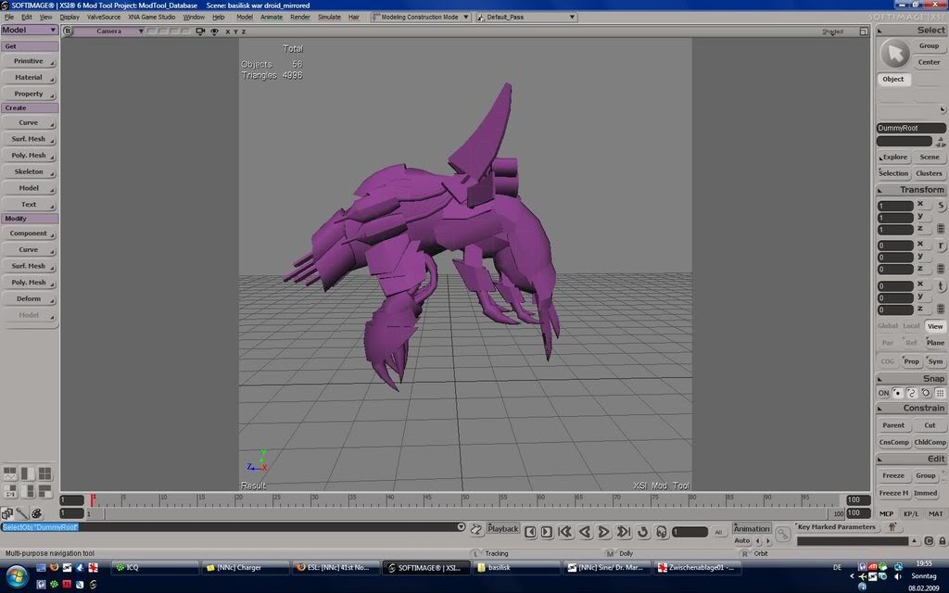Open the ValveSource menu

coord(104,17)
